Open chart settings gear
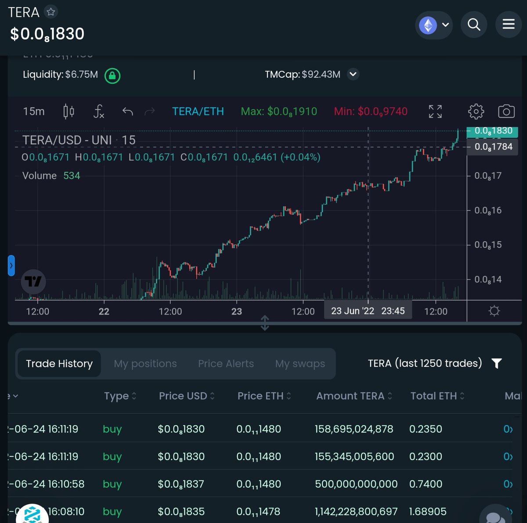This screenshot has height=523, width=527. click(x=476, y=111)
